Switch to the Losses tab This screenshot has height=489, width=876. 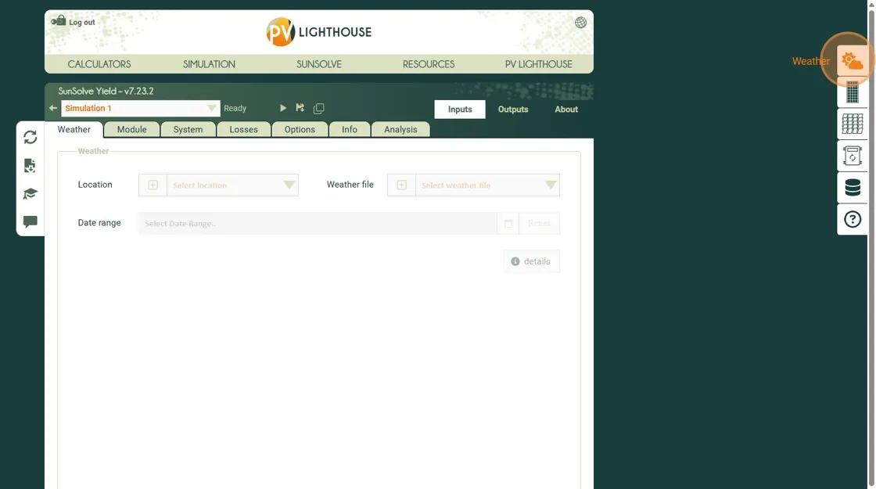[243, 130]
